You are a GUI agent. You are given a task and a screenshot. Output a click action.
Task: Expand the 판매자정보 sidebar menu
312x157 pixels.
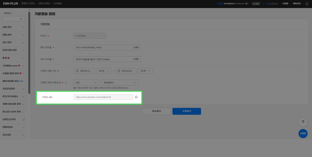(x=14, y=127)
